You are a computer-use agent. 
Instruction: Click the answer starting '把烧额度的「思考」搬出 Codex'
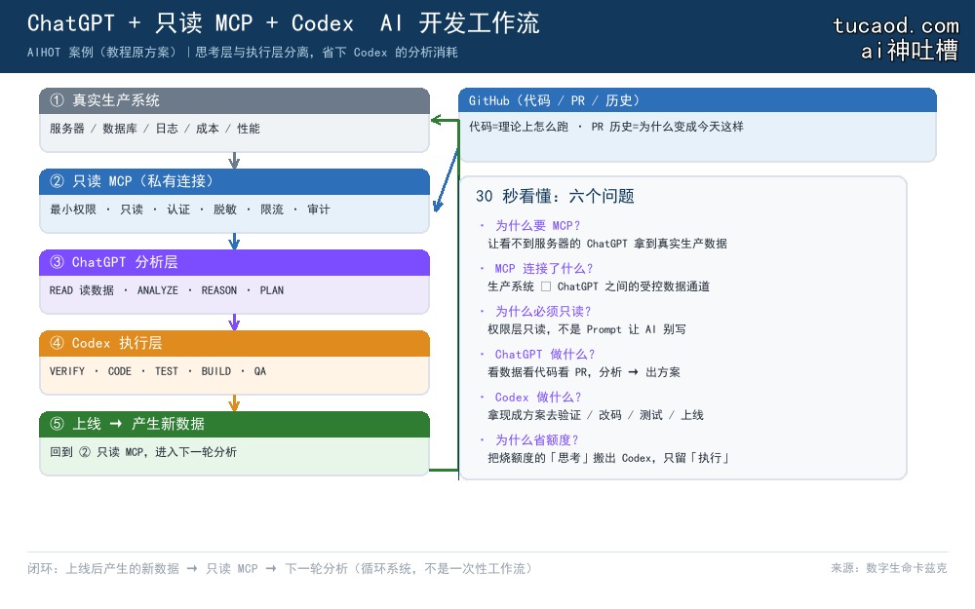pos(608,458)
